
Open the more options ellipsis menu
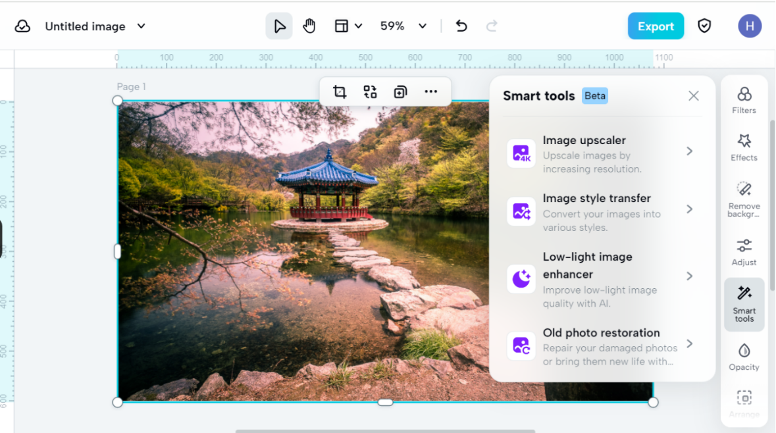pos(431,91)
